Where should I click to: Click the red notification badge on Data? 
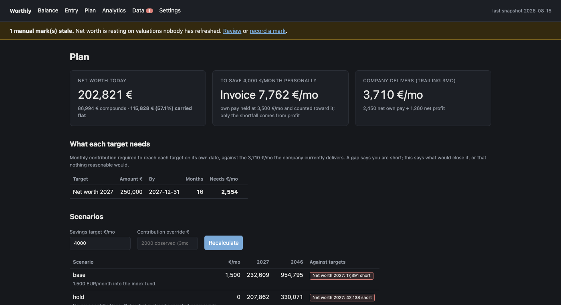click(149, 11)
